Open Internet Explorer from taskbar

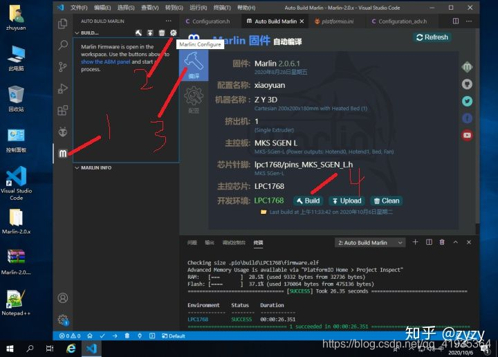71,349
